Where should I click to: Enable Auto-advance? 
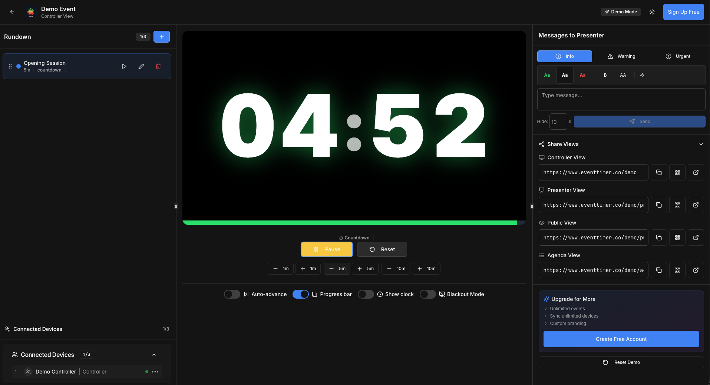pyautogui.click(x=231, y=294)
